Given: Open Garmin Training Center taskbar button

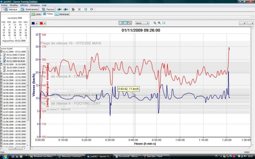Looking at the screenshot, I should point(99,156).
